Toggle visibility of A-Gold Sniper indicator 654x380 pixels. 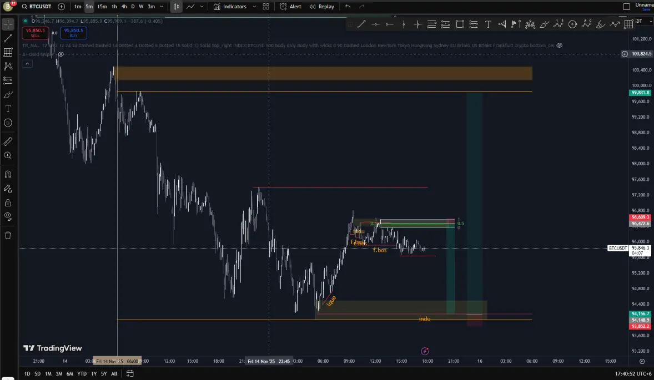(61, 54)
